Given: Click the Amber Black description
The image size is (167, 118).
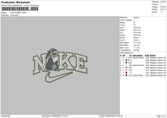Looking at the screenshot, I should [138, 75].
